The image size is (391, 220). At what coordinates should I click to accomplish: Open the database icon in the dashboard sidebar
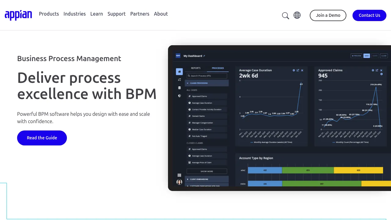179,88
